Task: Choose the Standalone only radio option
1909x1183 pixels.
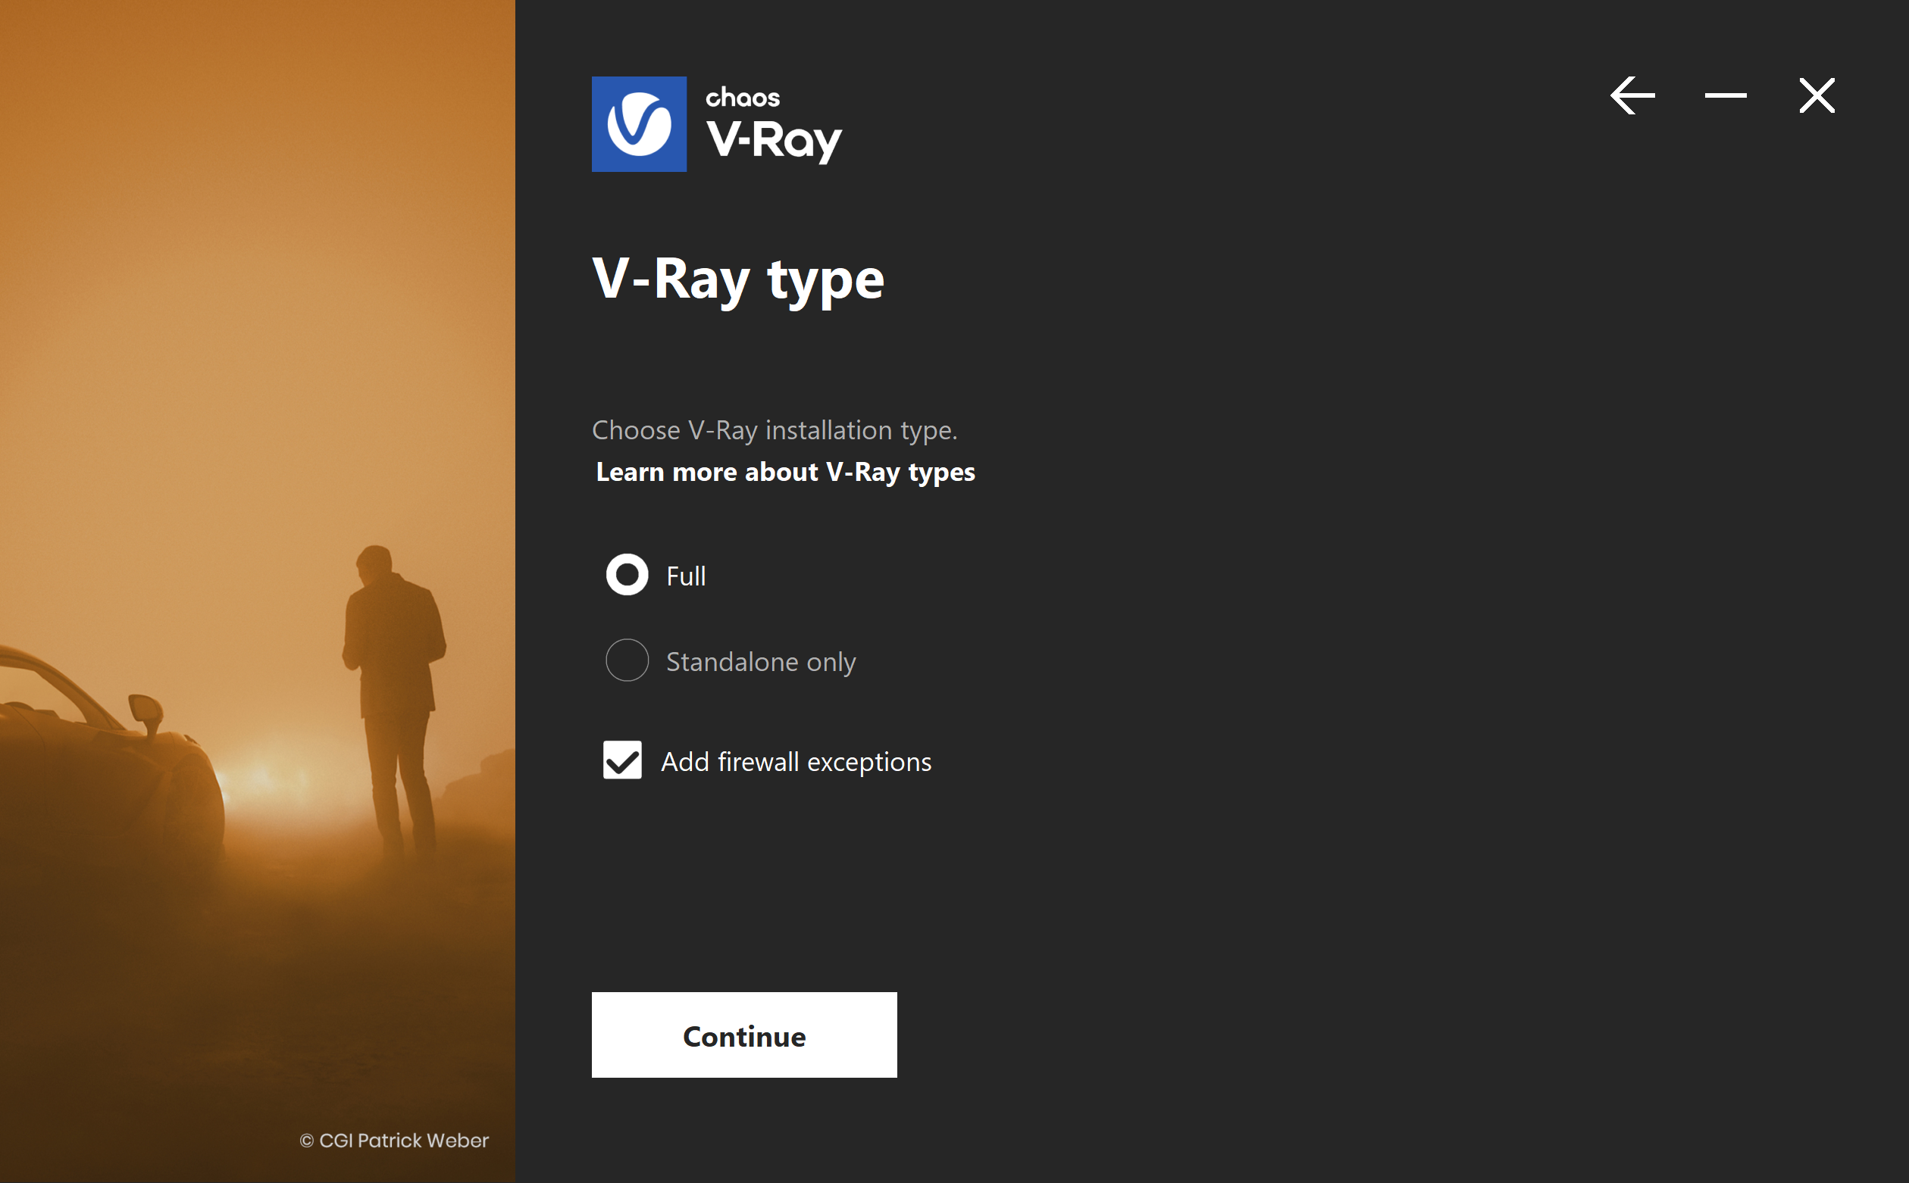Action: click(627, 660)
